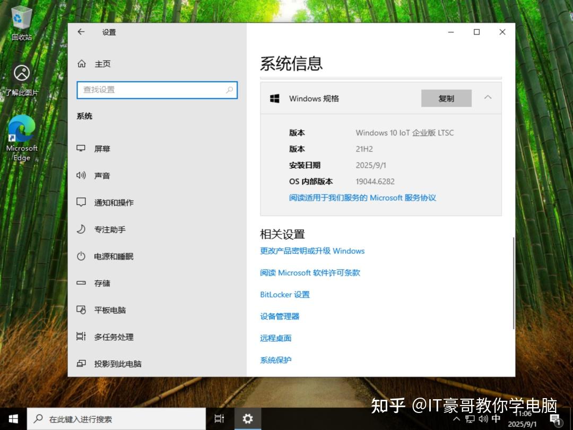Click the 复制 (Copy) button
This screenshot has width=573, height=430.
(x=446, y=98)
